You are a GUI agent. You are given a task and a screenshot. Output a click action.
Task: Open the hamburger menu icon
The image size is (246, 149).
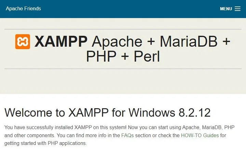point(237,9)
